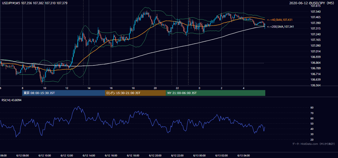The height and width of the screenshot is (158, 338).
Task: Click the 6/12 14:00 date label
Action: (89, 156)
